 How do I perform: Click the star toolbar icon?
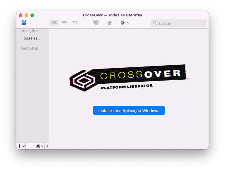pyautogui.click(x=110, y=23)
